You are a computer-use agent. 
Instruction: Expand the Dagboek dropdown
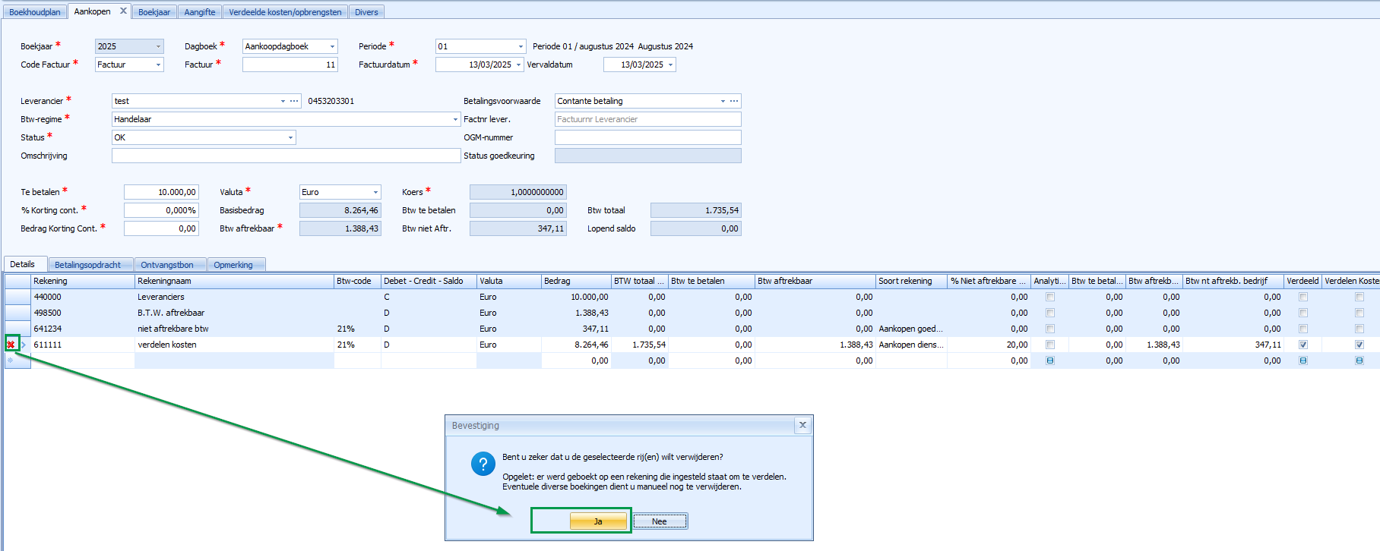pyautogui.click(x=332, y=46)
